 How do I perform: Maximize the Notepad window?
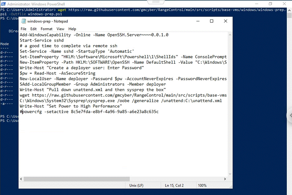point(212,21)
